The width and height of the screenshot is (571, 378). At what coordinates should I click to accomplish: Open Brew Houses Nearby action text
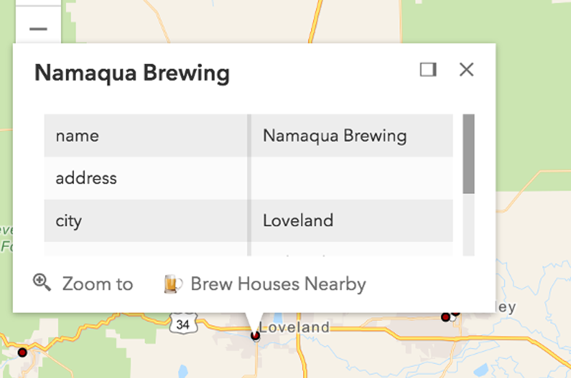pos(278,283)
